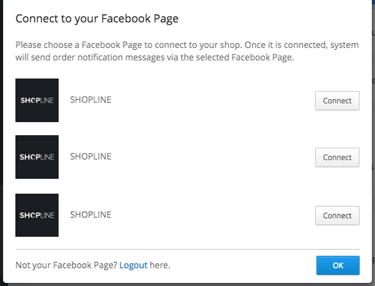
Task: Follow the Logout link
Action: tap(133, 265)
